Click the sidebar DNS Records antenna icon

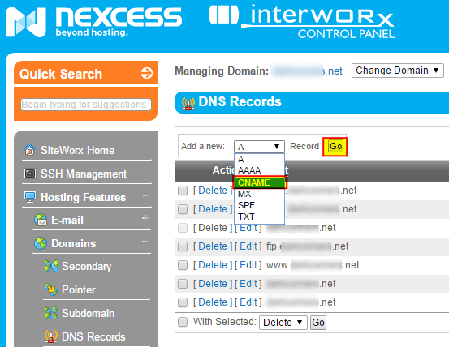coord(51,336)
